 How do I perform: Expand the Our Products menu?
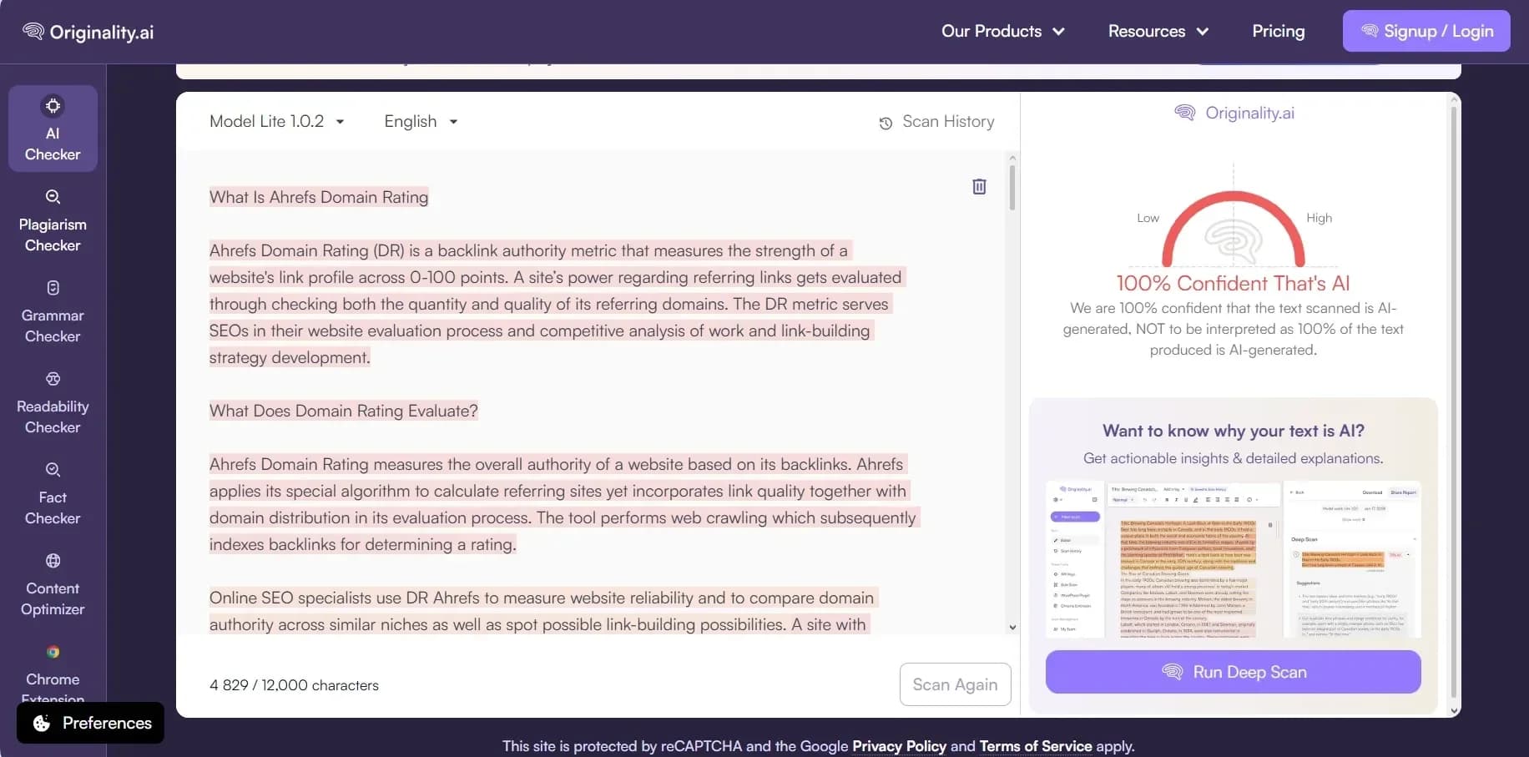[1003, 31]
